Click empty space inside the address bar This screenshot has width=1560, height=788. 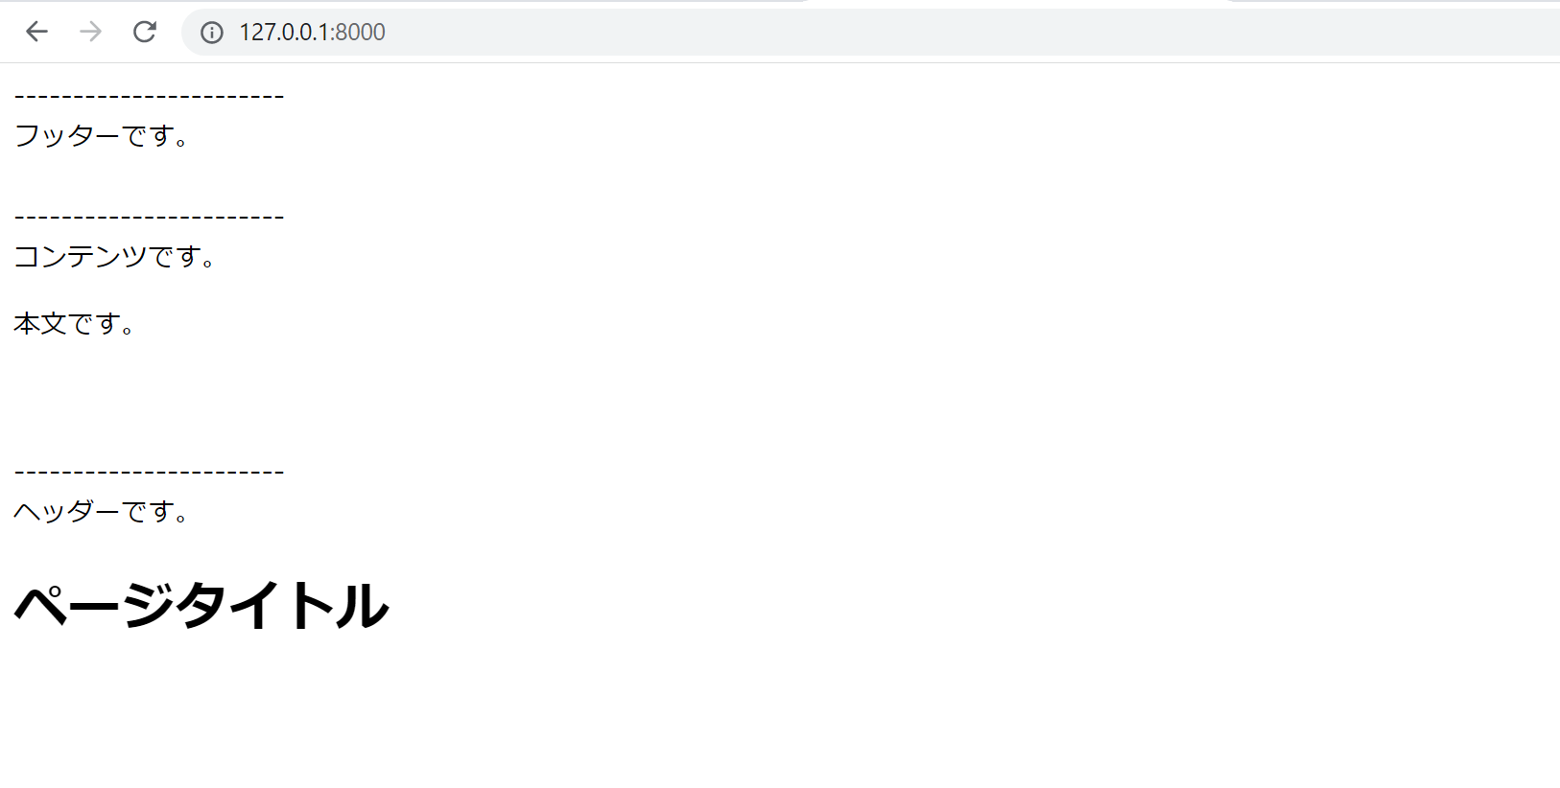point(863,33)
